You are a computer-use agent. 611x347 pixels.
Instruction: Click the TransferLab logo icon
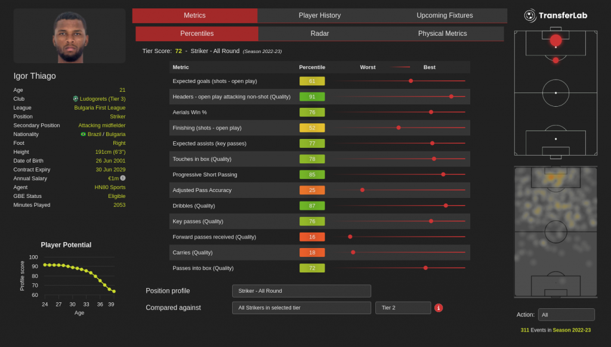(x=530, y=16)
